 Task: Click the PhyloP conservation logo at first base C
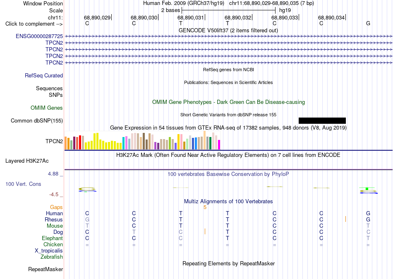click(87, 190)
